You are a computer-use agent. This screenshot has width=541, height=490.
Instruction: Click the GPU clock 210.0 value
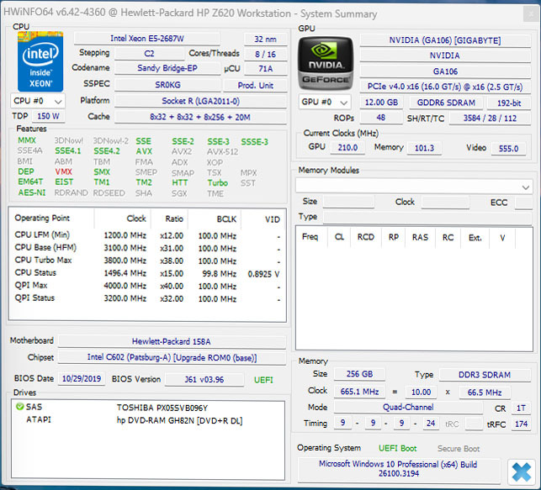[x=347, y=148]
